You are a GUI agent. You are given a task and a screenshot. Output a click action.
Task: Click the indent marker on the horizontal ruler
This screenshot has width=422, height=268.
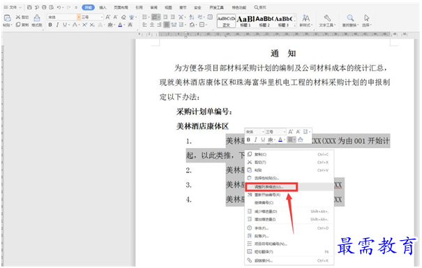point(186,34)
